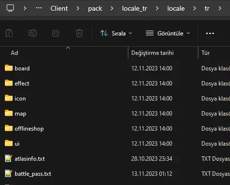Select the battle_pass.txt file name
Viewport: 230px width, 185px height.
pos(33,174)
